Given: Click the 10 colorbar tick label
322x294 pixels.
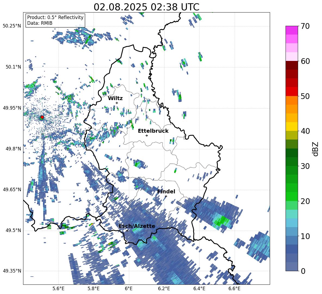Looking at the screenshot, I should click(305, 236).
